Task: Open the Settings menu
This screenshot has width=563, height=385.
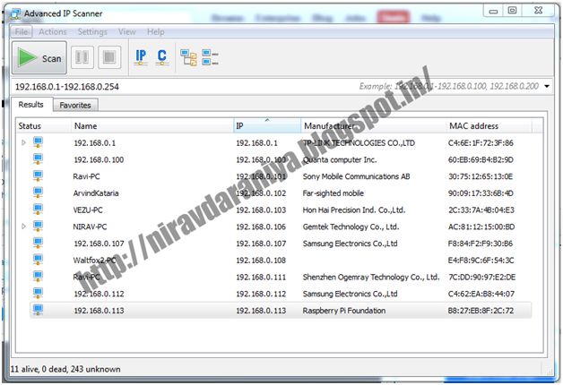Action: [92, 32]
